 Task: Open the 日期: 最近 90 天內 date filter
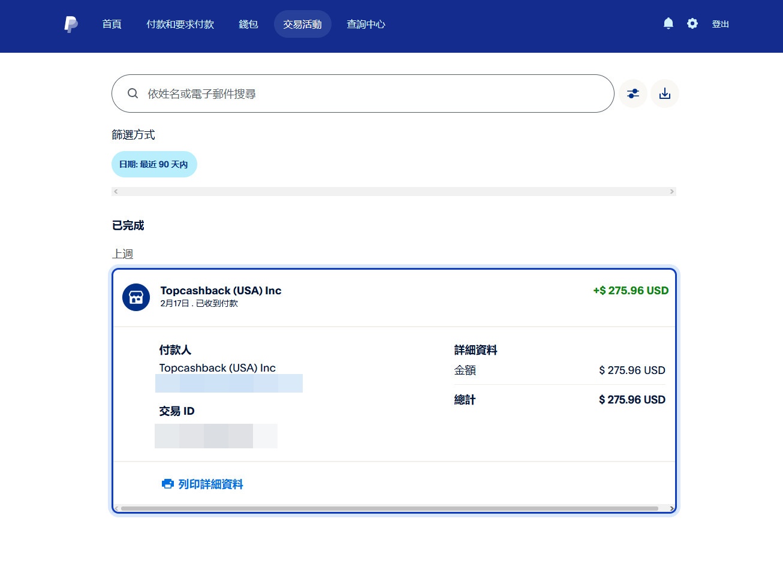pyautogui.click(x=154, y=164)
